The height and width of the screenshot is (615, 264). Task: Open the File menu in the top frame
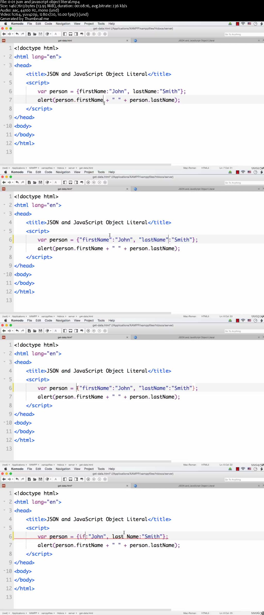click(x=30, y=24)
